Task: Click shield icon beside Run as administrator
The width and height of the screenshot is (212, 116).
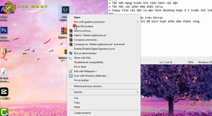Action: tap(71, 53)
